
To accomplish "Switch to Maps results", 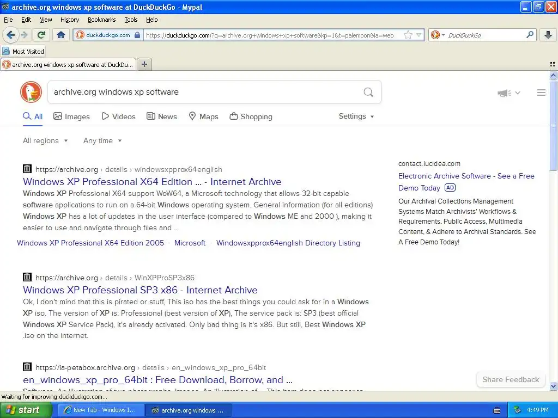I will pos(203,116).
